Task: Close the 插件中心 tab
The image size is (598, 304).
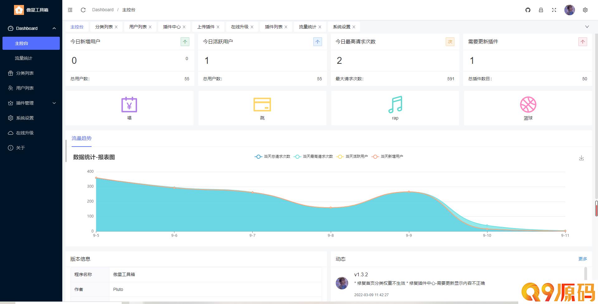Action: click(184, 27)
